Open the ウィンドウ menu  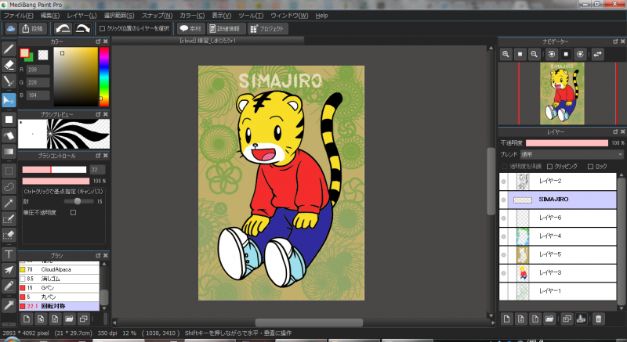[x=289, y=16]
